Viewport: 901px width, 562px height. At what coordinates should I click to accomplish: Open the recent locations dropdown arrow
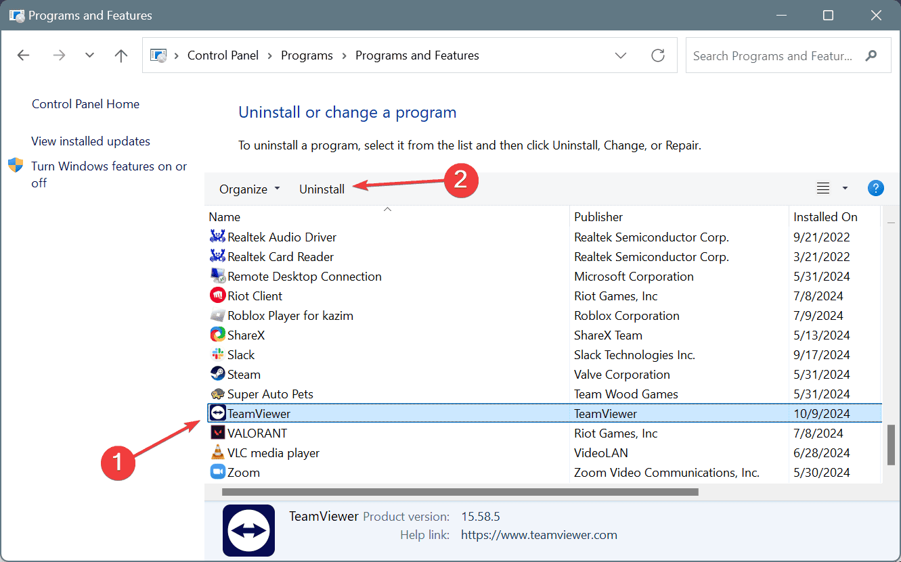[89, 55]
